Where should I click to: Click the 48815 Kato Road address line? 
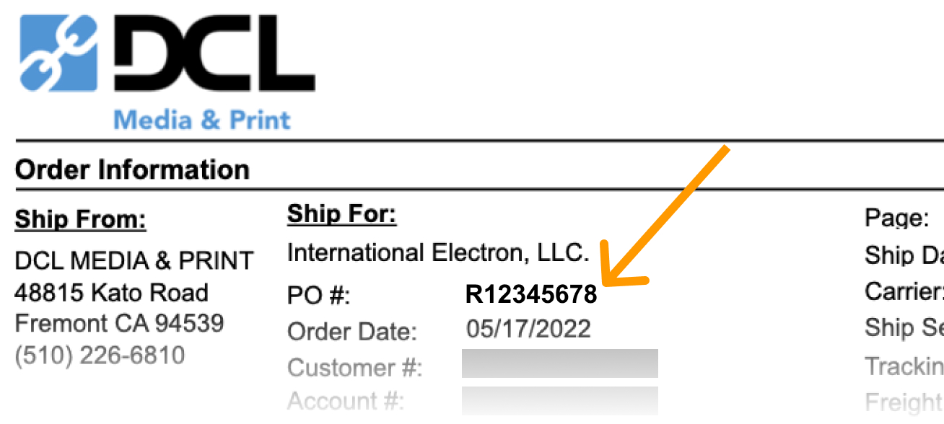click(x=112, y=292)
